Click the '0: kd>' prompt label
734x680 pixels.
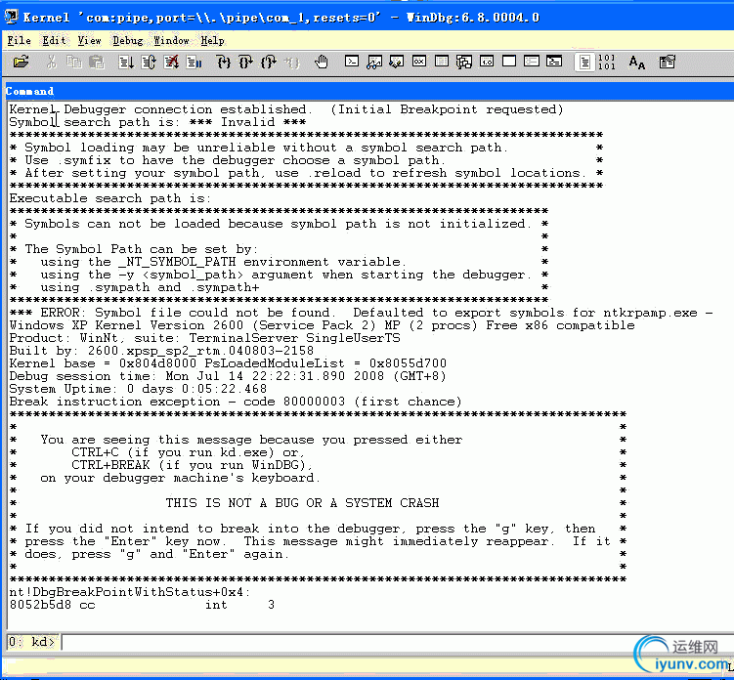(32, 642)
